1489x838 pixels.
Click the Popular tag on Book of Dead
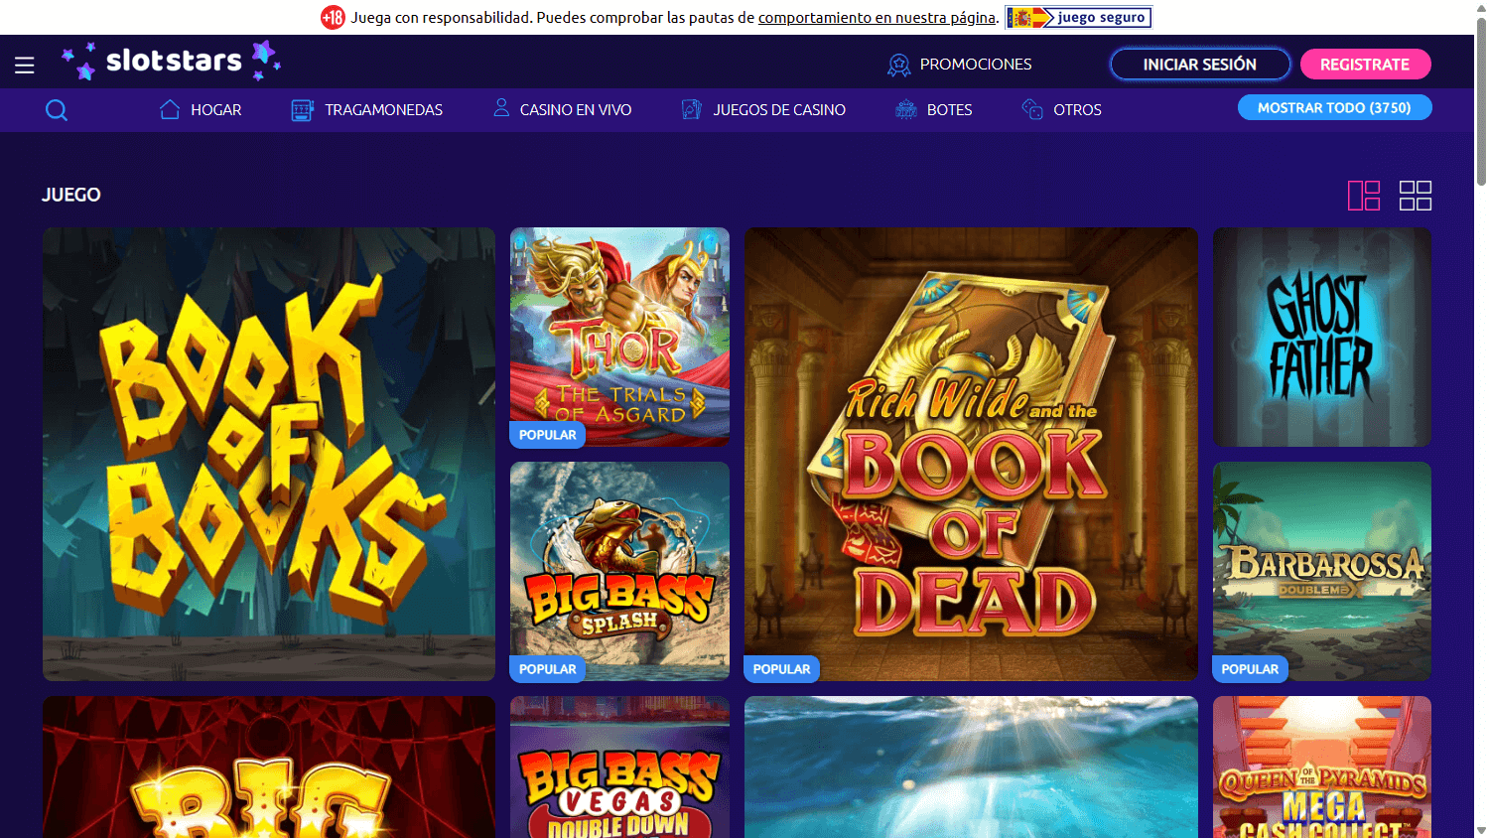tap(782, 669)
